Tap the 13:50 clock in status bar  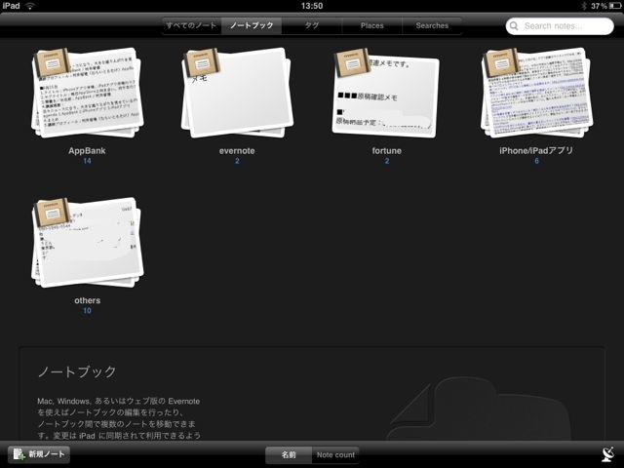pos(312,6)
